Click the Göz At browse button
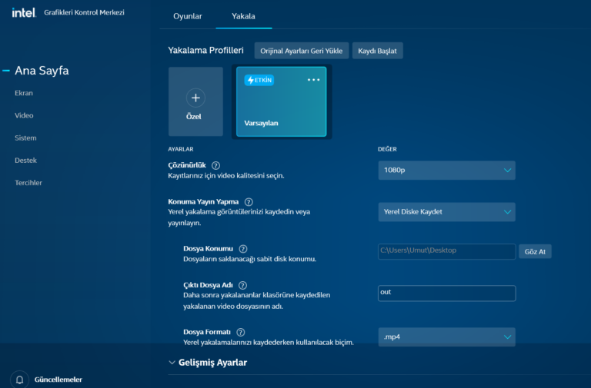The height and width of the screenshot is (388, 591). [535, 252]
